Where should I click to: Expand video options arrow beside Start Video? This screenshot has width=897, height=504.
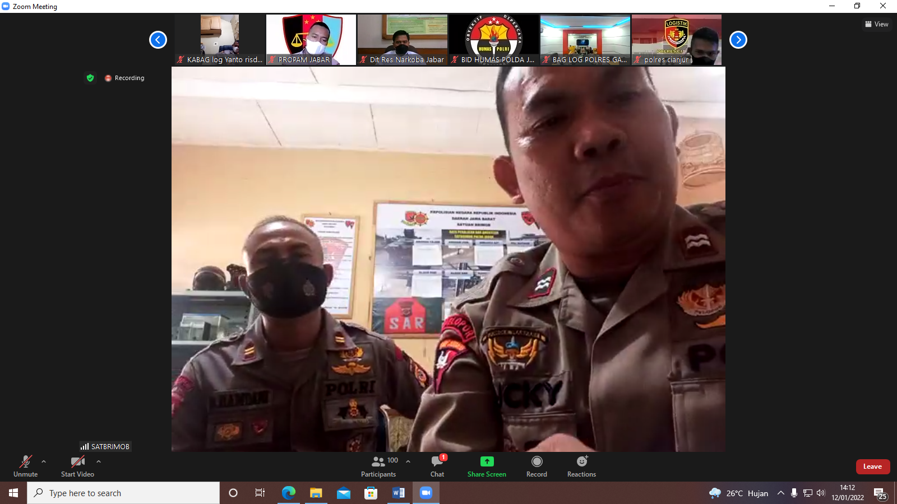99,461
